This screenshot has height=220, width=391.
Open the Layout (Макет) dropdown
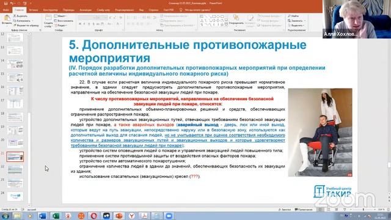tap(60, 16)
